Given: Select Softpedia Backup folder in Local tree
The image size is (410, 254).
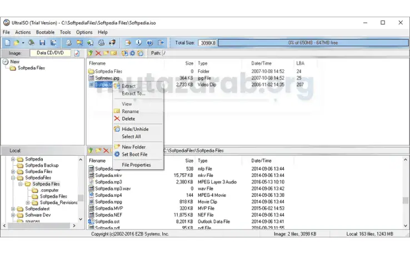Looking at the screenshot, I should (x=42, y=165).
